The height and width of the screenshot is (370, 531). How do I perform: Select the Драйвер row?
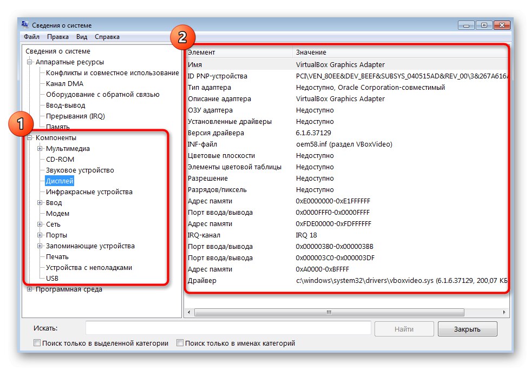pos(347,281)
